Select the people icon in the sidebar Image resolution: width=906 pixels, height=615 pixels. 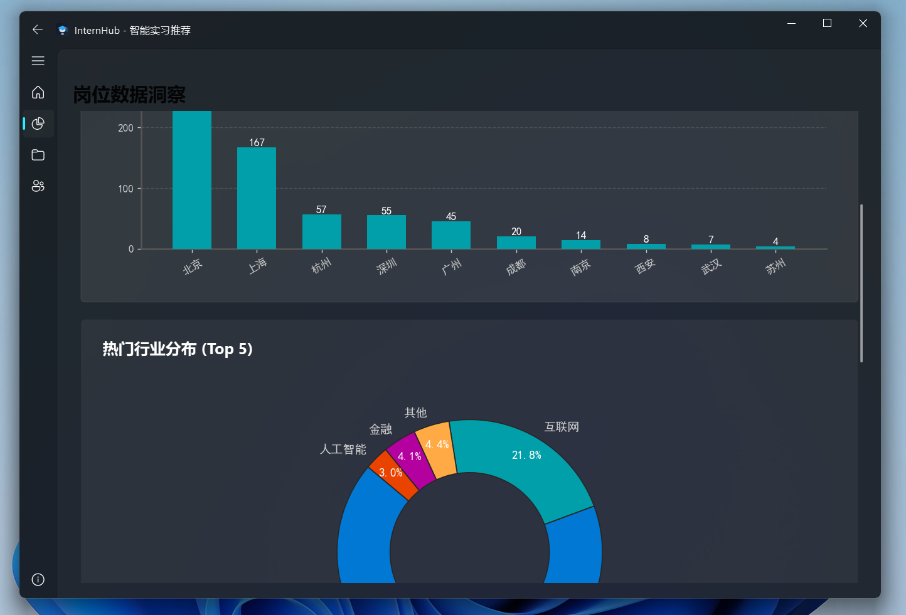tap(38, 186)
